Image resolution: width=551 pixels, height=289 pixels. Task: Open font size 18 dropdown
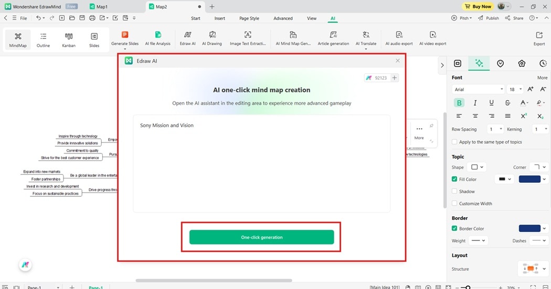click(515, 89)
